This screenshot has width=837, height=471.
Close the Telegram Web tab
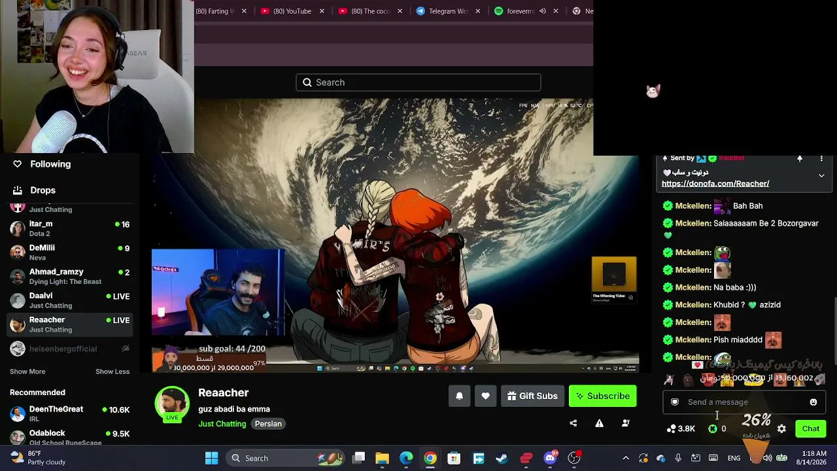click(478, 11)
